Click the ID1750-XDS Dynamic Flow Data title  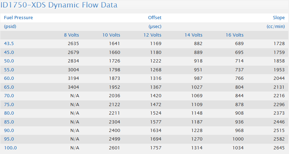pyautogui.click(x=59, y=5)
